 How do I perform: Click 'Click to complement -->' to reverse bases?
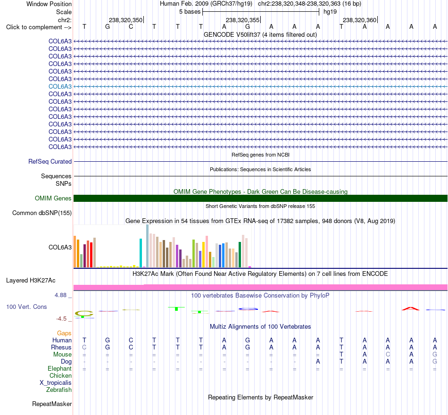click(x=39, y=27)
